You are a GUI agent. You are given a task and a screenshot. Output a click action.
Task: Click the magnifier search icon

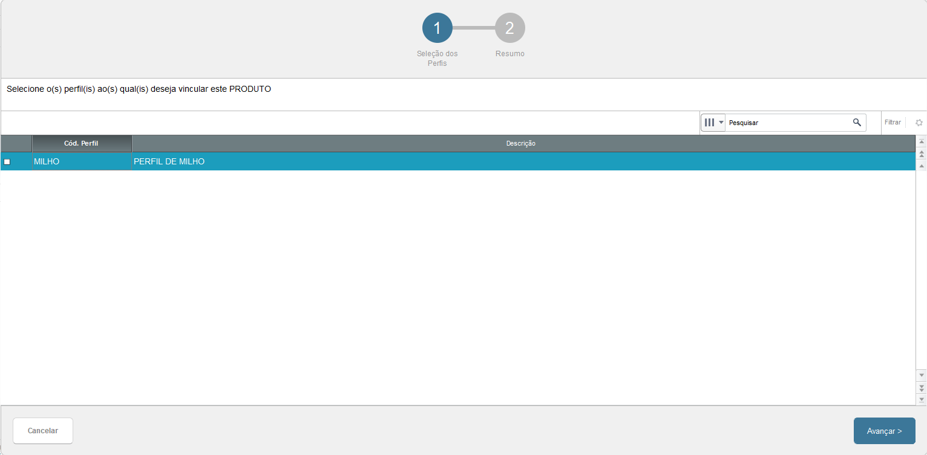pos(857,122)
